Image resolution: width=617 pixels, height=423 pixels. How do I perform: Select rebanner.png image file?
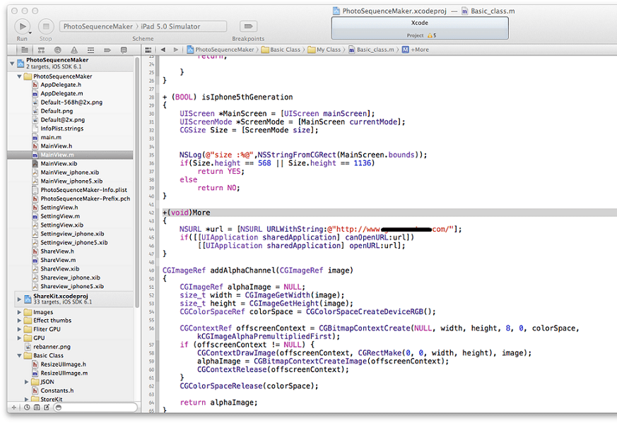pyautogui.click(x=52, y=347)
